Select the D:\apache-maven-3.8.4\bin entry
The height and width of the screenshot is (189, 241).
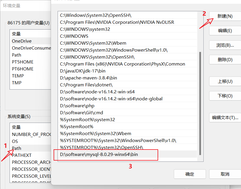(x=88, y=78)
